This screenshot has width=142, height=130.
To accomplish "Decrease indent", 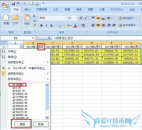I will [109, 25].
